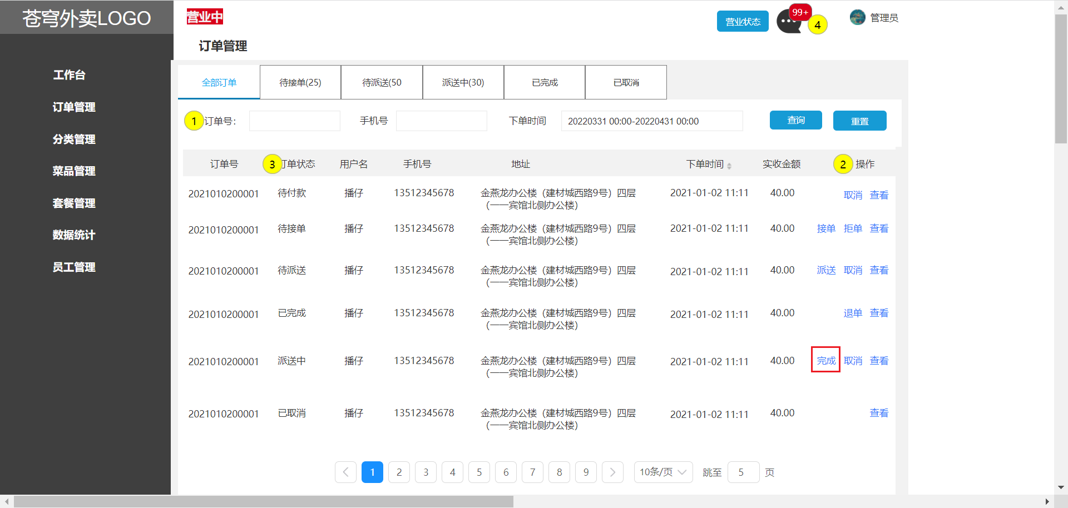This screenshot has width=1068, height=508.
Task: Click the order number input field
Action: pyautogui.click(x=294, y=121)
